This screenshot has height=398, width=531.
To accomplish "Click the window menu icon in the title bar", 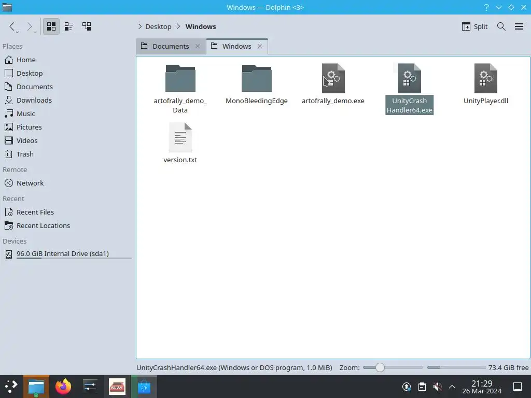I will point(7,7).
